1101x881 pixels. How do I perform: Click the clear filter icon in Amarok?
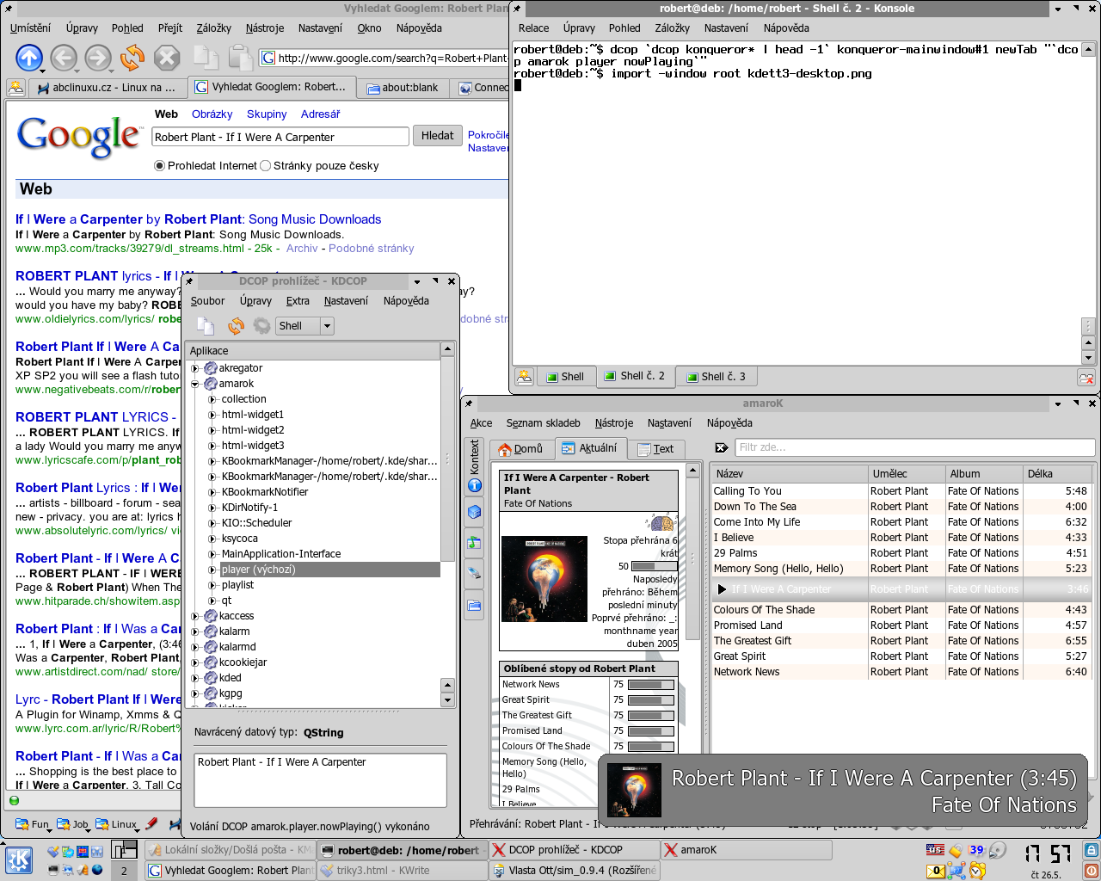[722, 447]
